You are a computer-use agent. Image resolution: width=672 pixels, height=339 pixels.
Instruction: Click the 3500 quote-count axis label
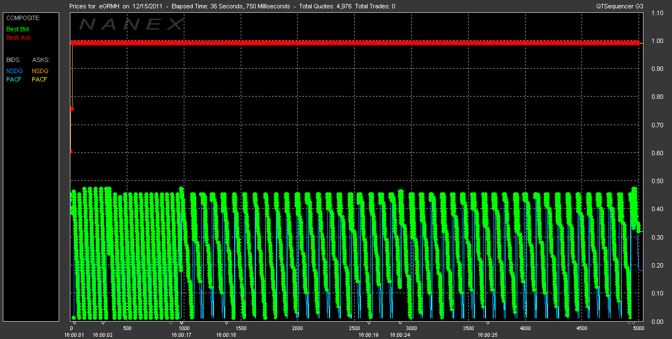coord(469,328)
